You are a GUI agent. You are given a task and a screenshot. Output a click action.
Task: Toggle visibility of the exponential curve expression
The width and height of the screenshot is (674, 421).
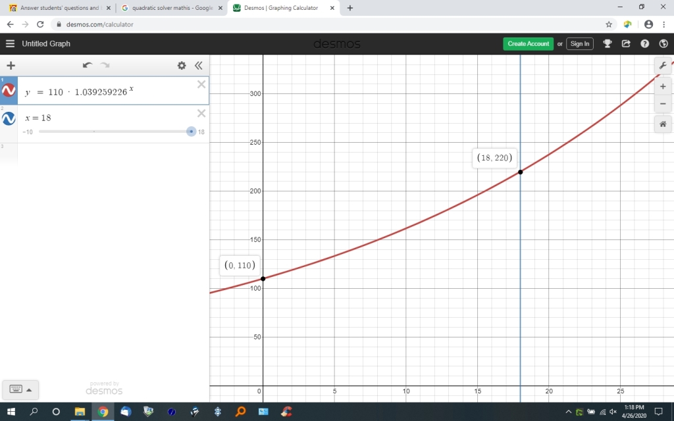point(9,90)
